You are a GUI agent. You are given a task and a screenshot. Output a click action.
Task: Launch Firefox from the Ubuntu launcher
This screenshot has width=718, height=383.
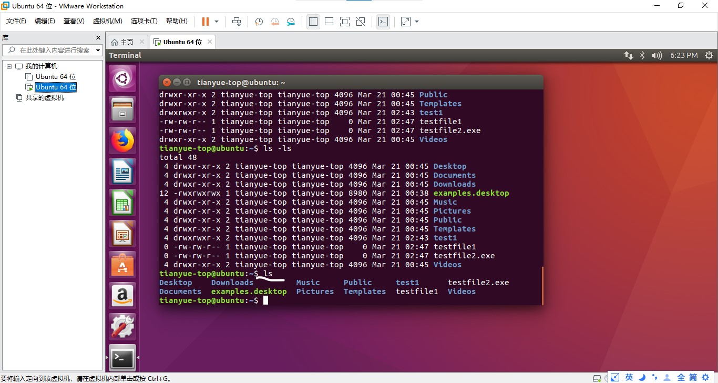click(122, 140)
